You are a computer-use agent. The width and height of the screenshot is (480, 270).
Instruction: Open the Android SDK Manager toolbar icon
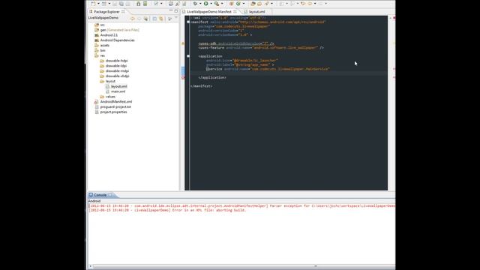[x=138, y=4]
